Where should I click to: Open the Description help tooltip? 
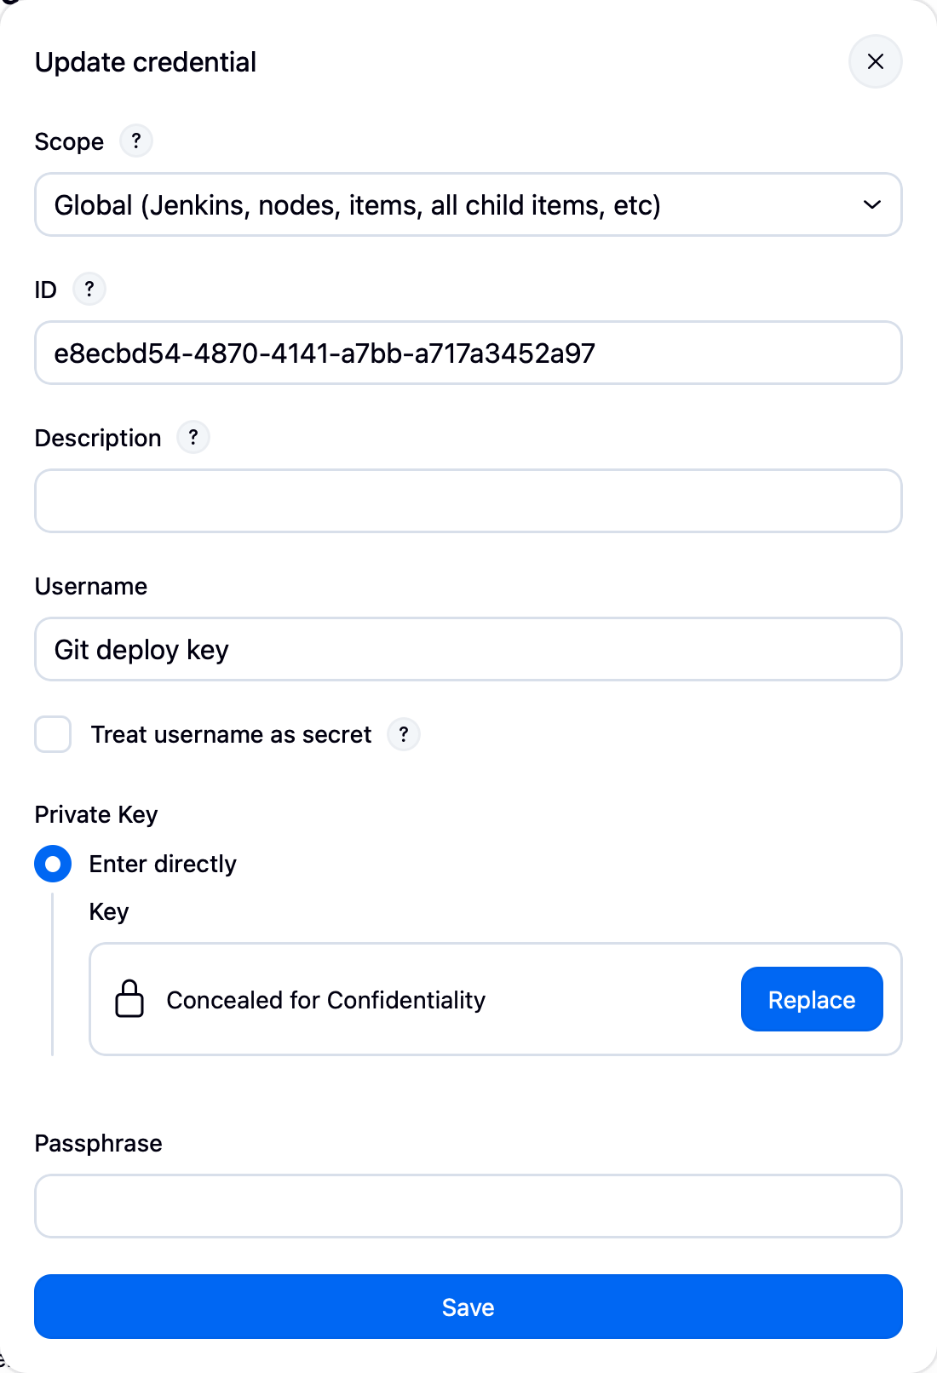(x=193, y=437)
